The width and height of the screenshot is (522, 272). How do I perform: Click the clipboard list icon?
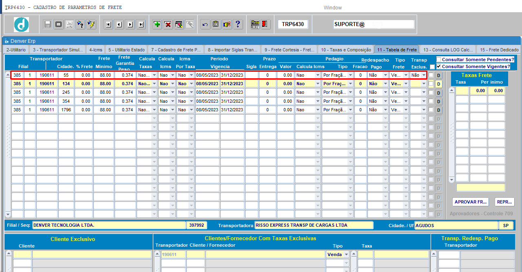(216, 24)
